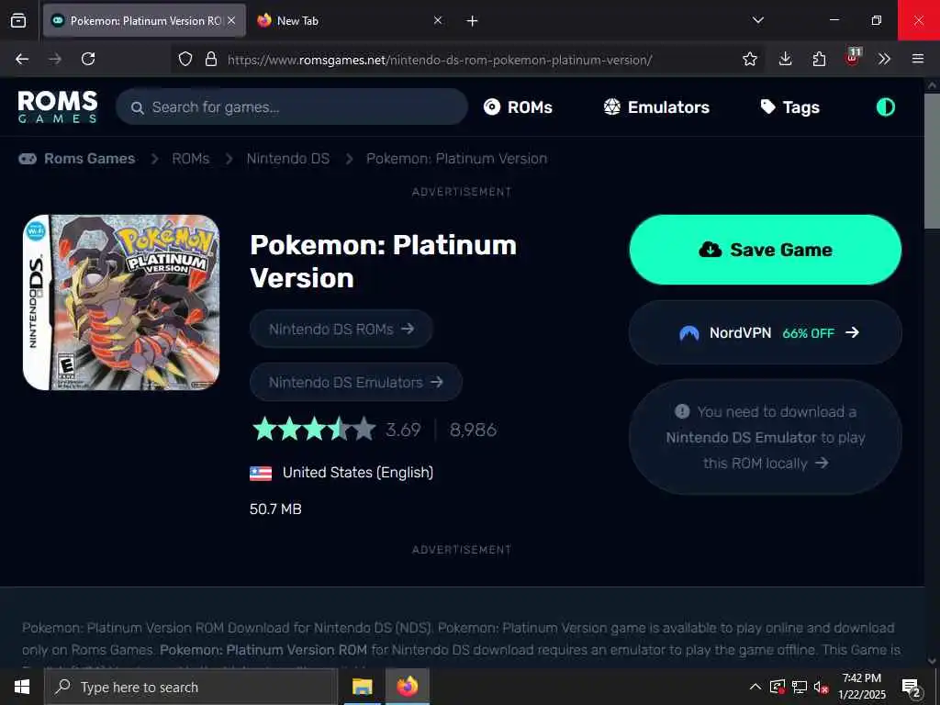This screenshot has height=705, width=940.
Task: Go back to previous page
Action: [22, 59]
